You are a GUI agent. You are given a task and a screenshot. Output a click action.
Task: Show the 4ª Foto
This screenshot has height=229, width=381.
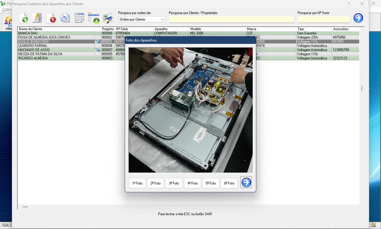(x=192, y=183)
